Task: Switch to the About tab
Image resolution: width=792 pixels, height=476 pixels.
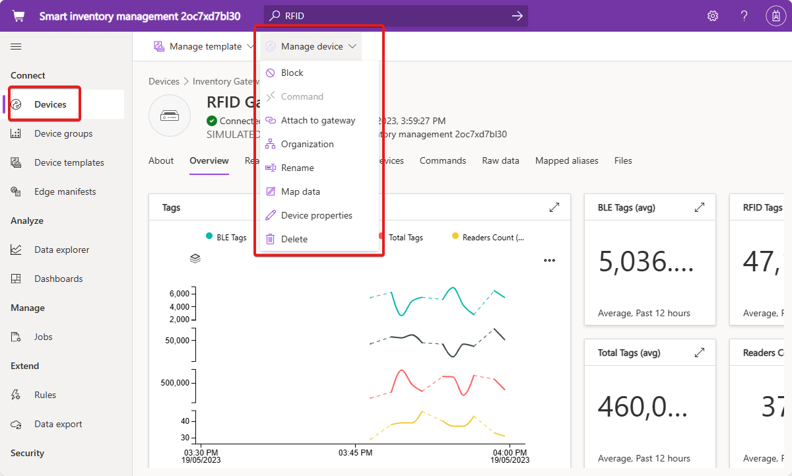Action: tap(161, 160)
